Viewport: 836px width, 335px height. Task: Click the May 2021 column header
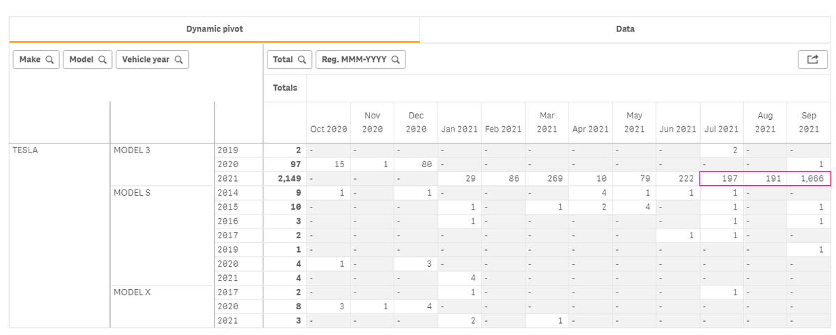[635, 123]
